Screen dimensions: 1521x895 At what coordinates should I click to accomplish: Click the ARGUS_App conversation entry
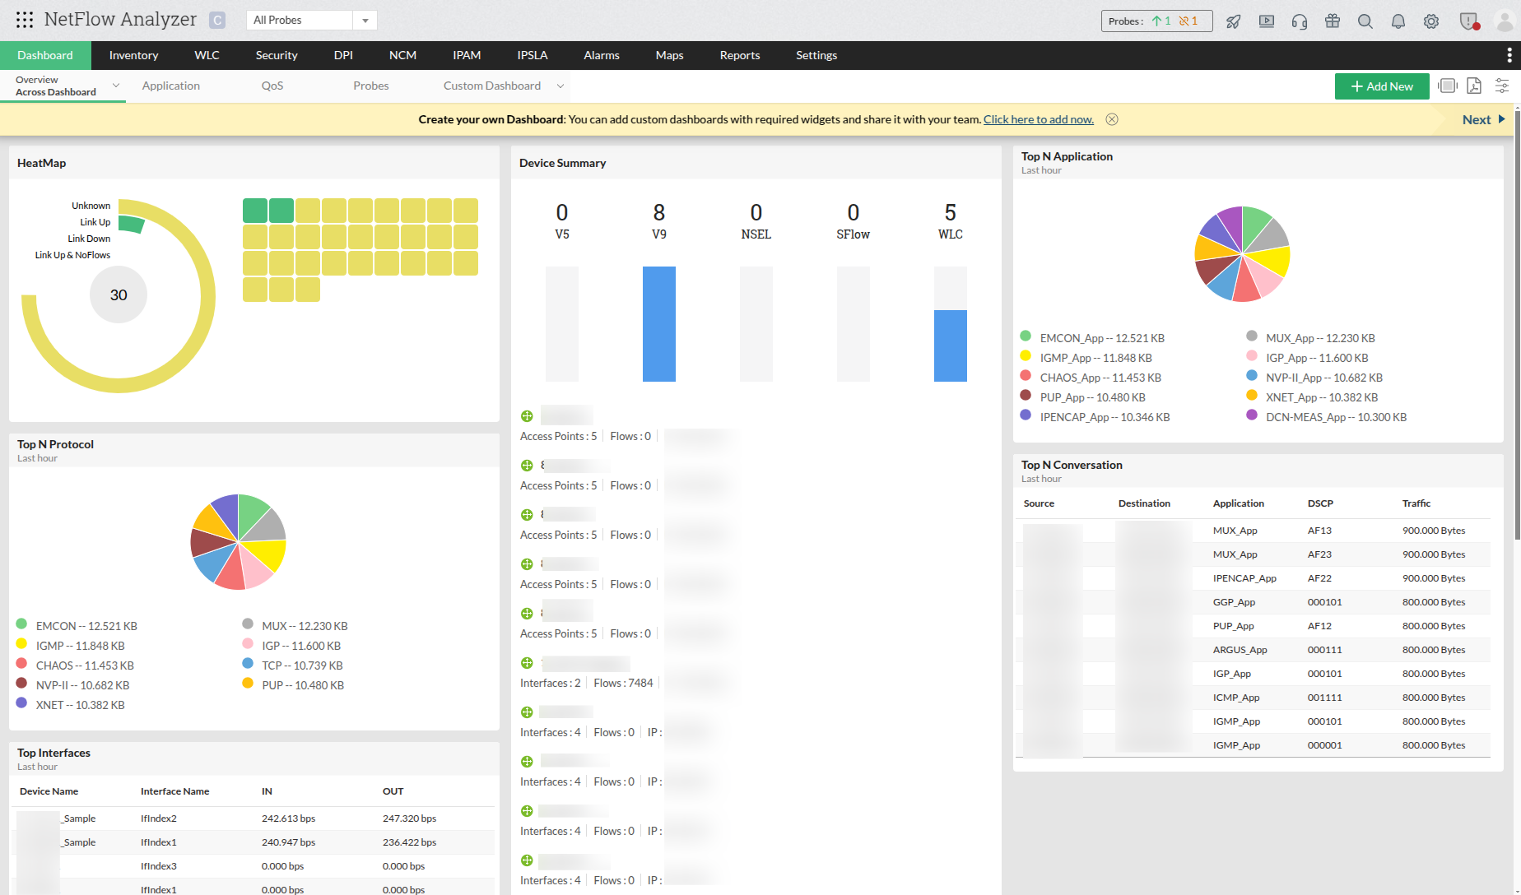point(1240,650)
